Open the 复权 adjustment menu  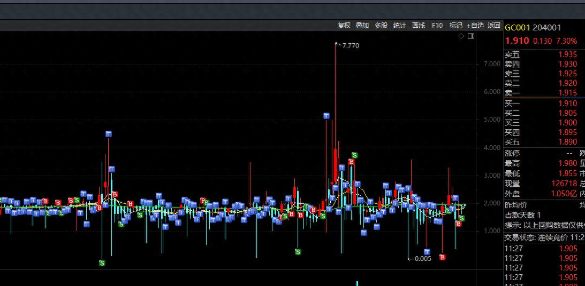coord(344,25)
